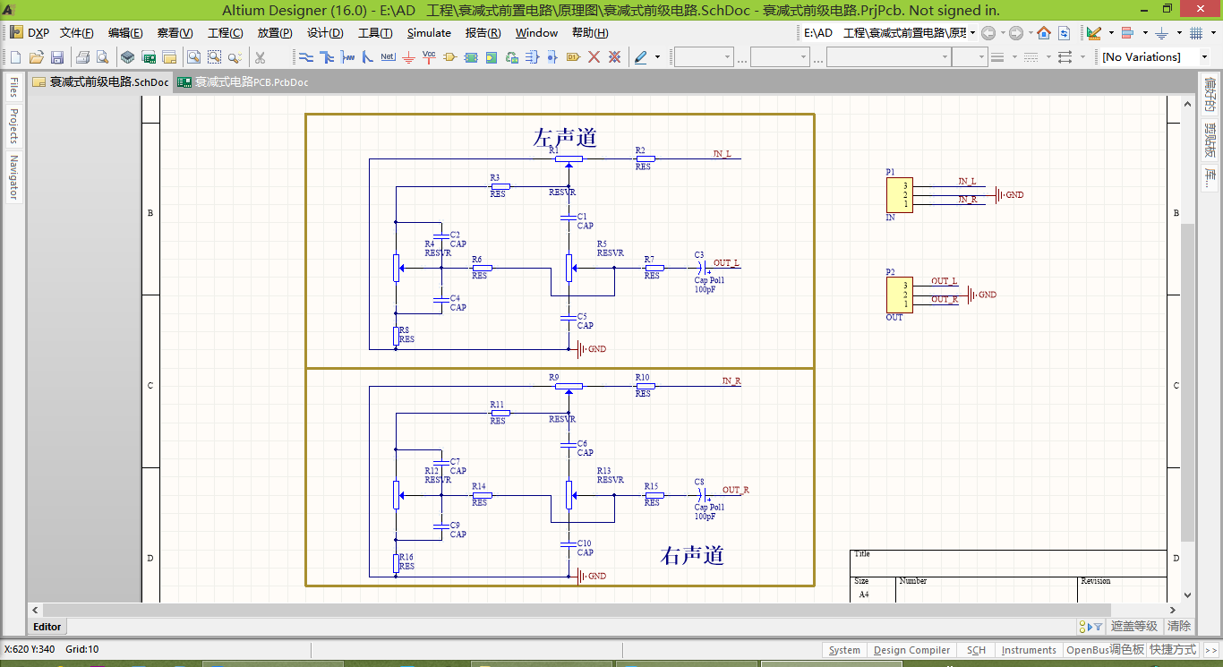Viewport: 1223px width, 667px height.
Task: Click the scissors cut icon
Action: coord(260,56)
